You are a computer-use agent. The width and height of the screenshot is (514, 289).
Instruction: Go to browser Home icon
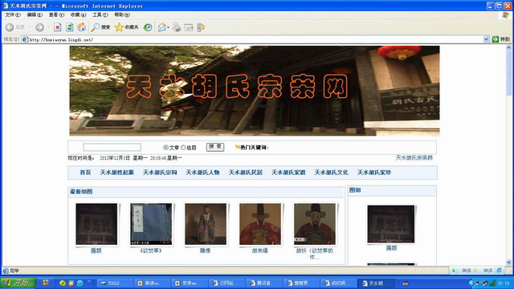click(82, 27)
